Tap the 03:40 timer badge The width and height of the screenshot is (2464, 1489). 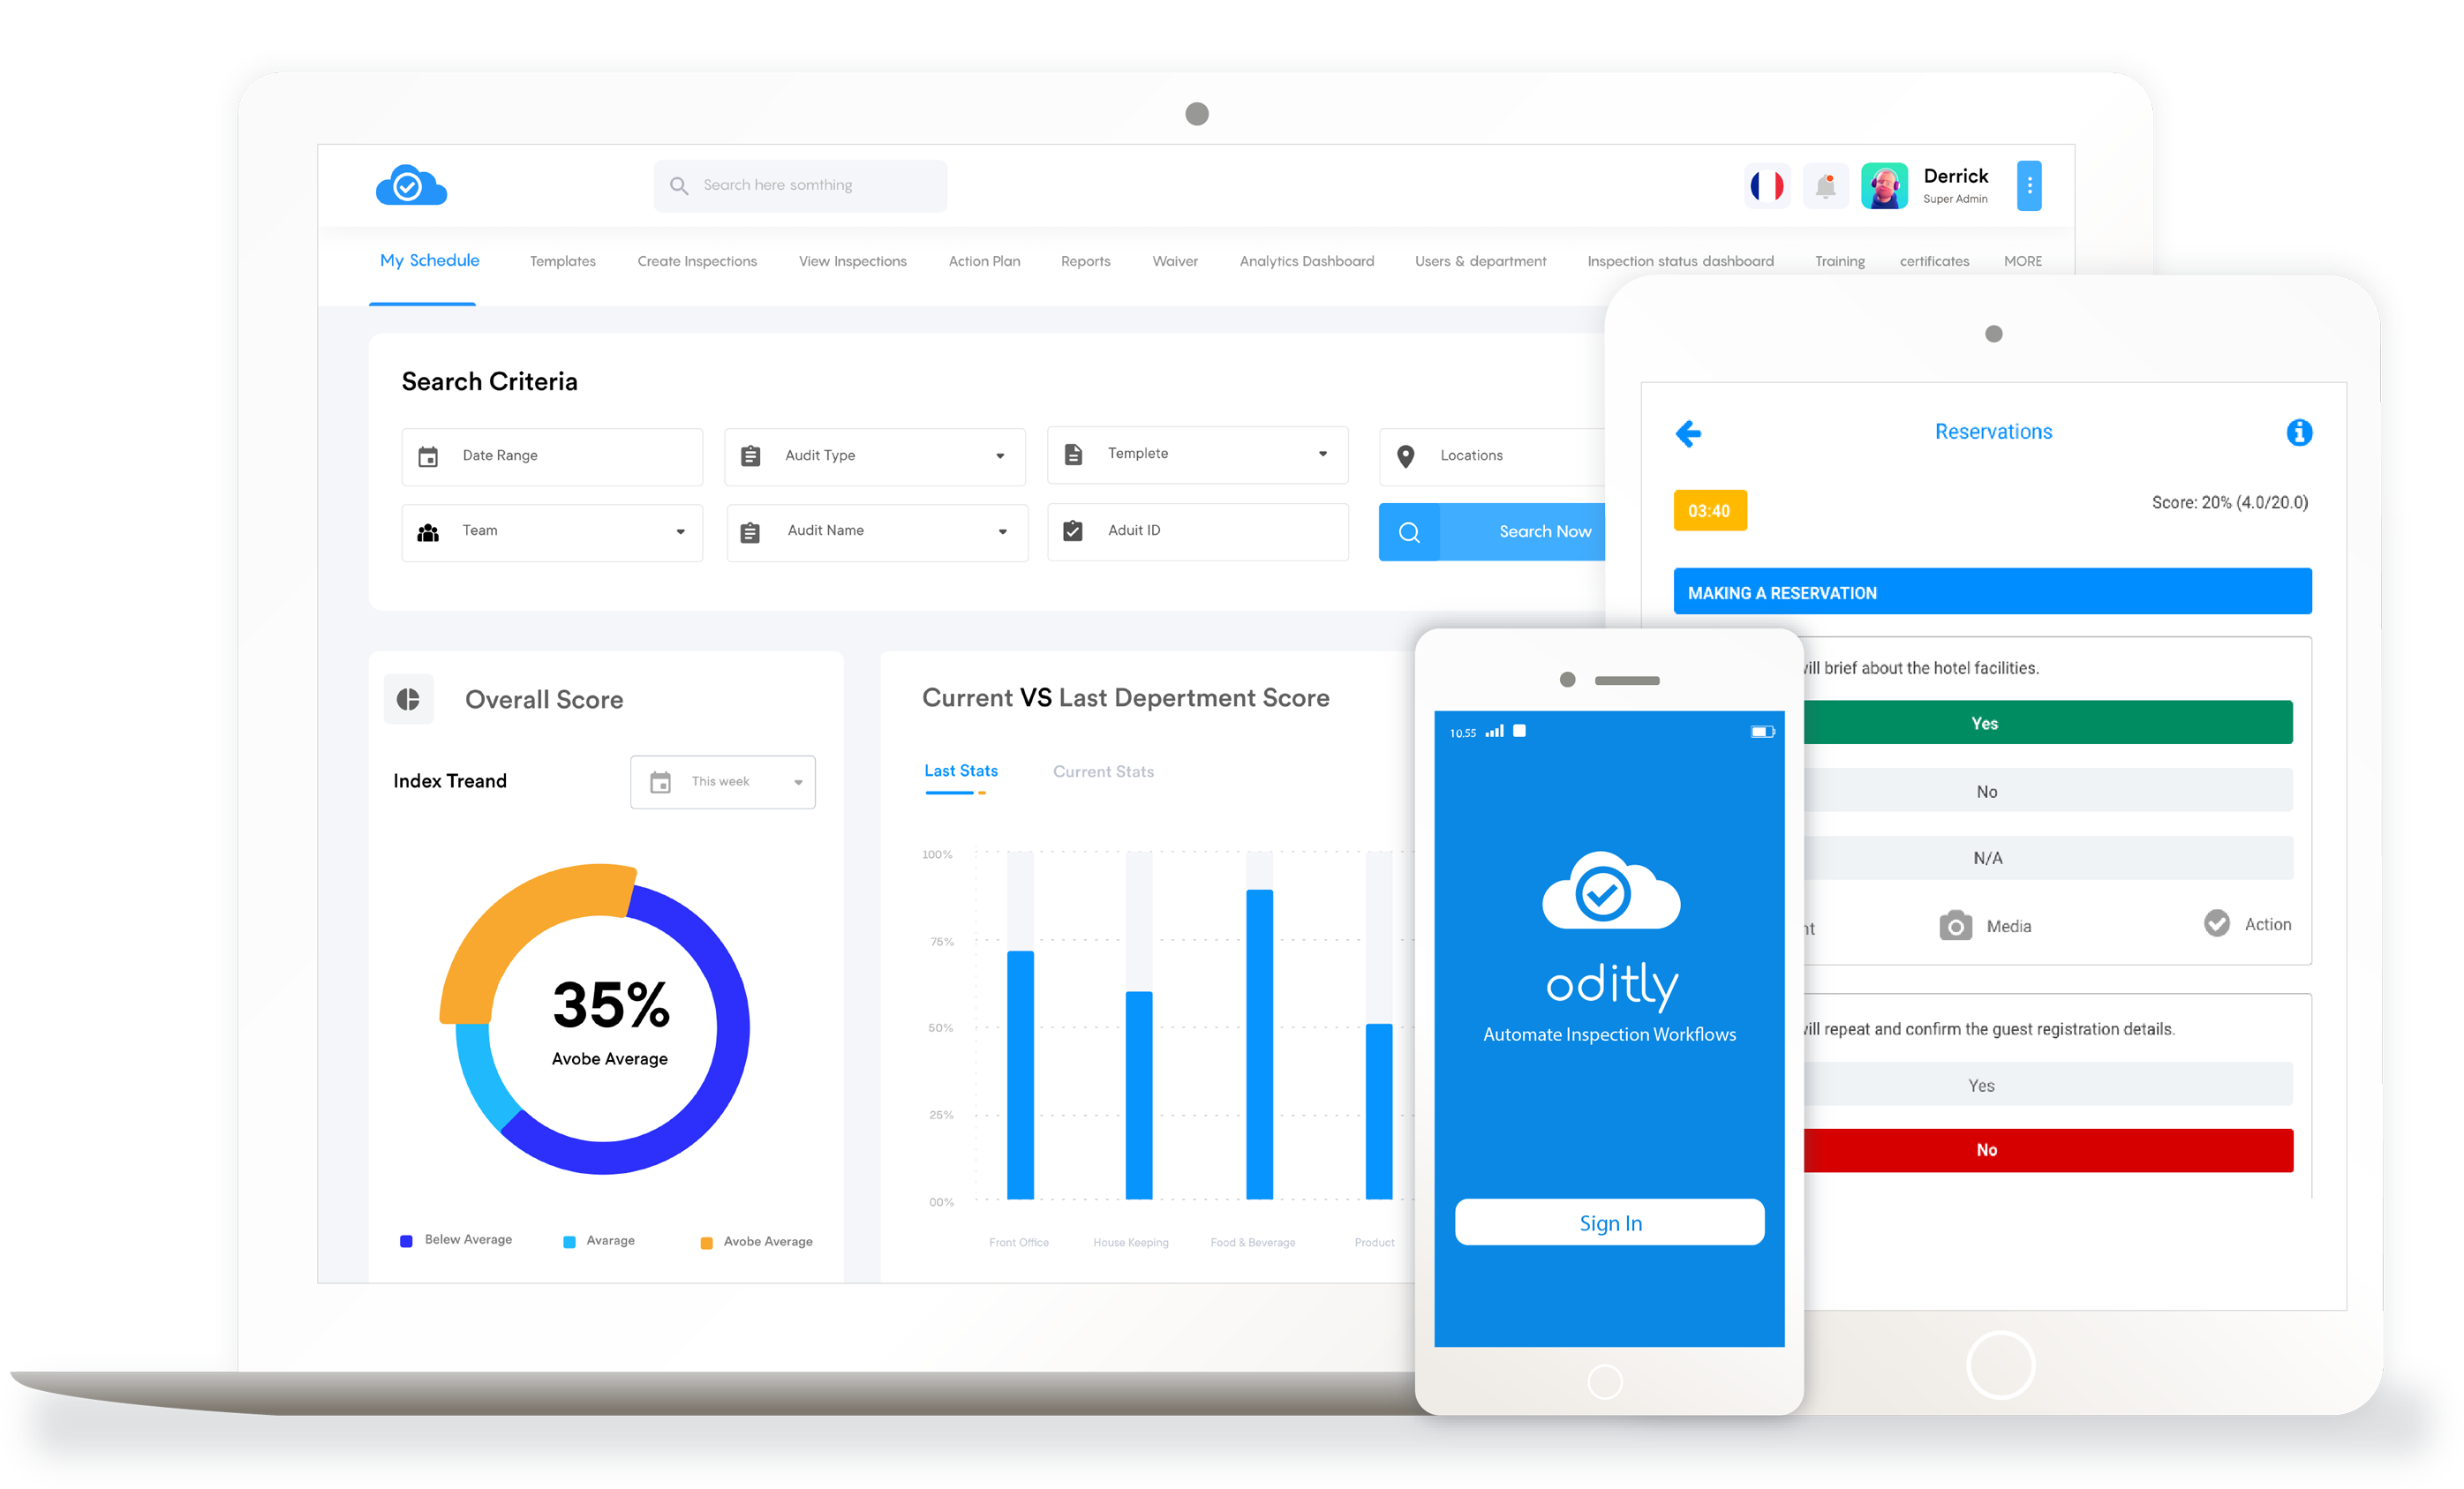(x=1709, y=510)
